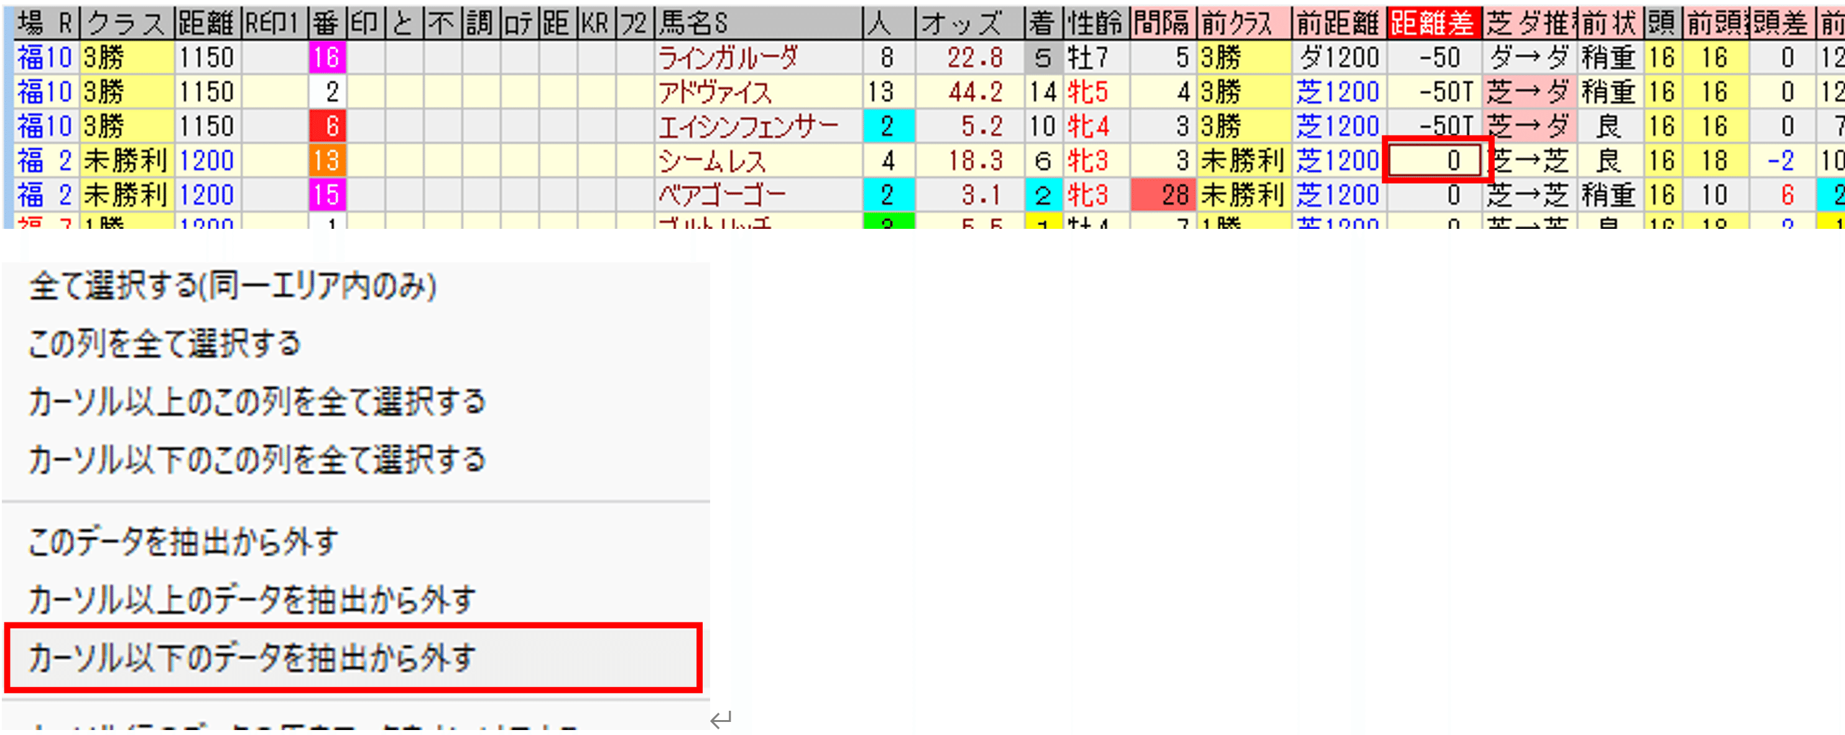Choose カーソル以下のデータを抽出から外す
Image resolution: width=1845 pixels, height=735 pixels.
(x=353, y=658)
